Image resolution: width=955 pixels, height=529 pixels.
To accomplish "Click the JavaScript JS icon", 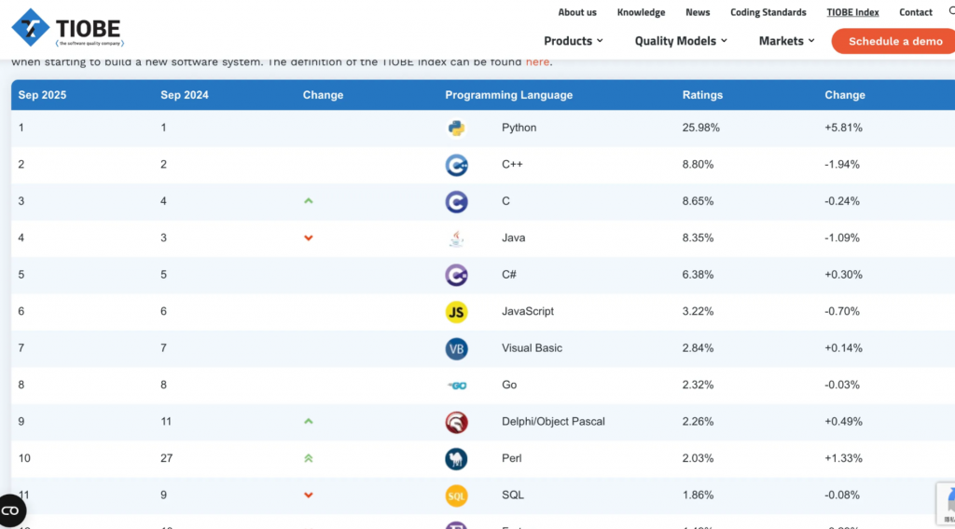I will click(456, 312).
